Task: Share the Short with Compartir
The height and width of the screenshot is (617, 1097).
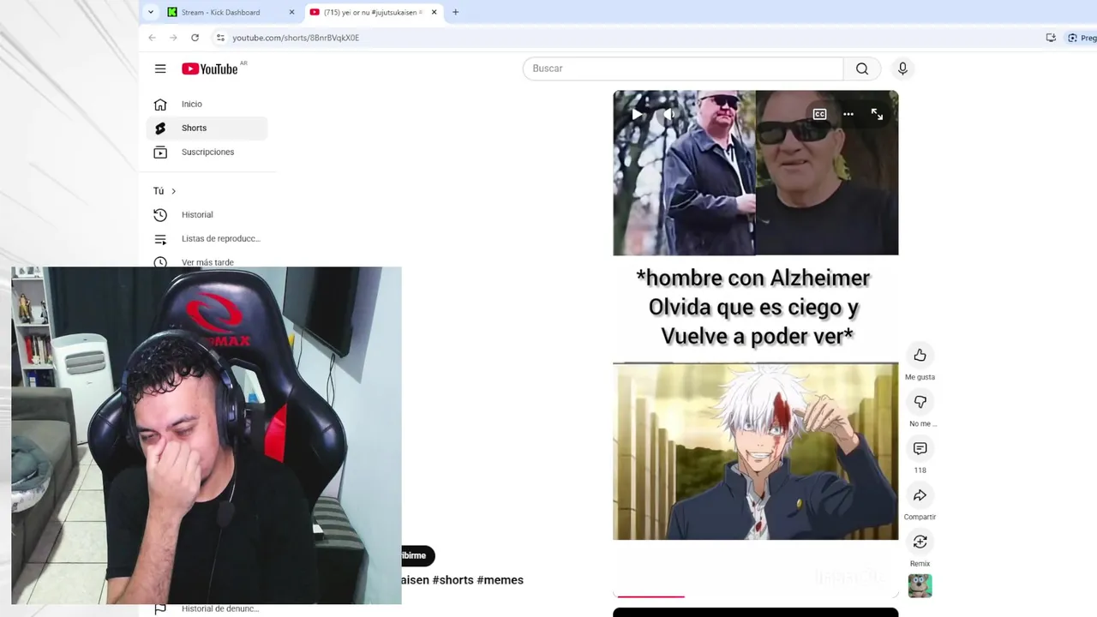Action: click(x=920, y=495)
